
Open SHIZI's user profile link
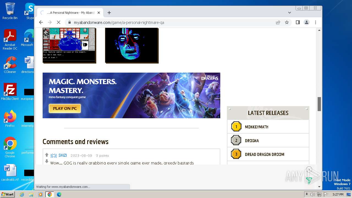click(x=62, y=155)
